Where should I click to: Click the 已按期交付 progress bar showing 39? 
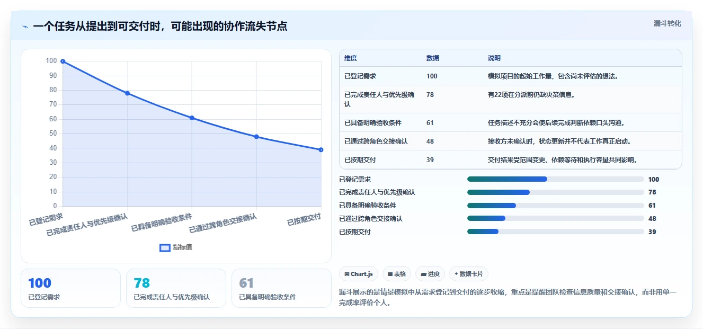(x=556, y=232)
